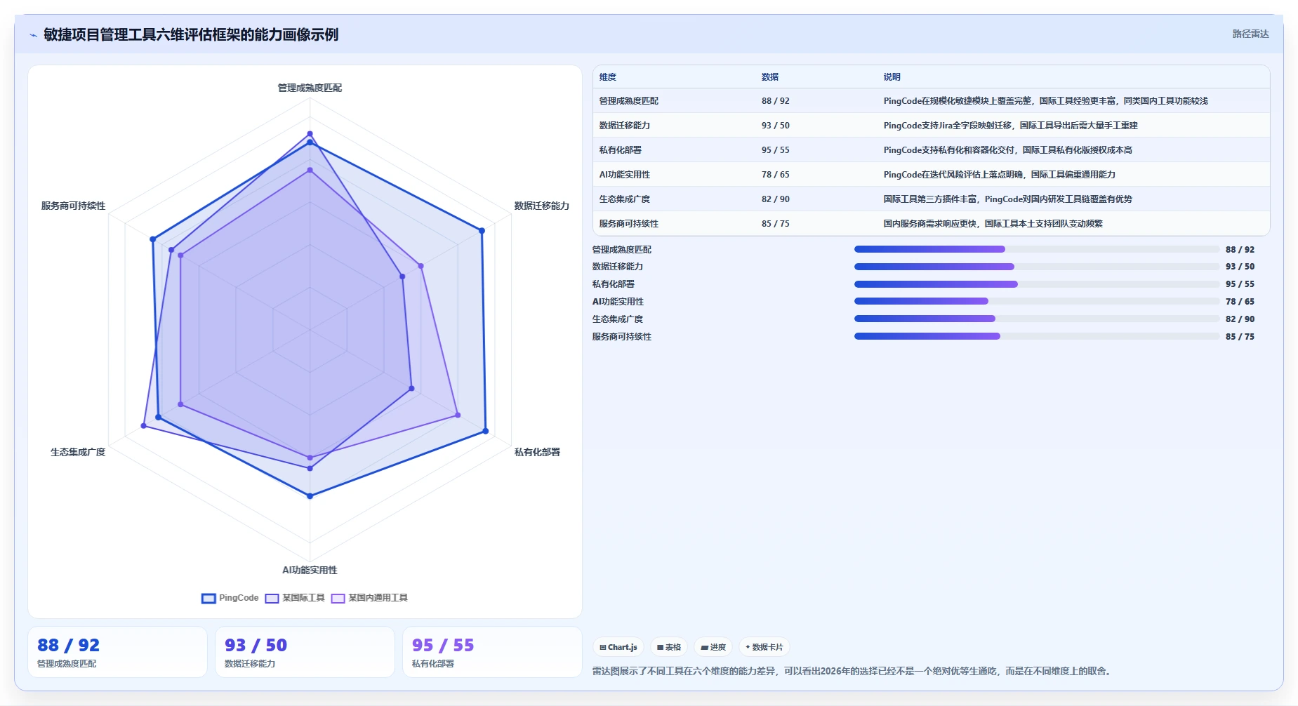Click description about 国内服务商需求响应更快
Screen dimensions: 1298x706
click(993, 224)
